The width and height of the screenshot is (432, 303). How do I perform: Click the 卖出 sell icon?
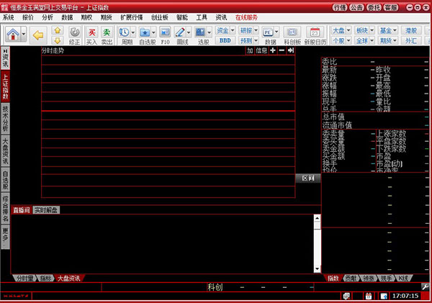pos(107,33)
